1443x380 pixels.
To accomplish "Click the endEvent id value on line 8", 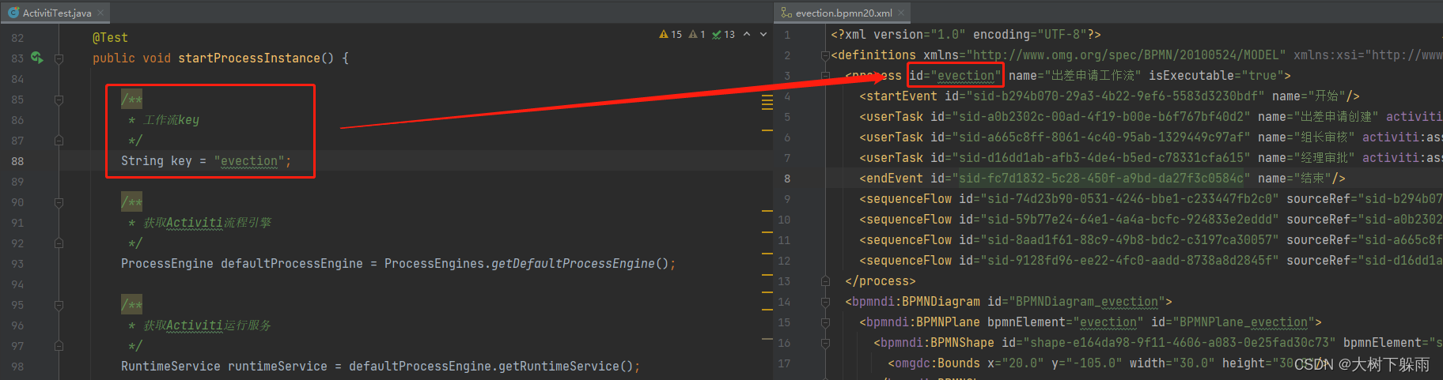I will tap(1101, 179).
